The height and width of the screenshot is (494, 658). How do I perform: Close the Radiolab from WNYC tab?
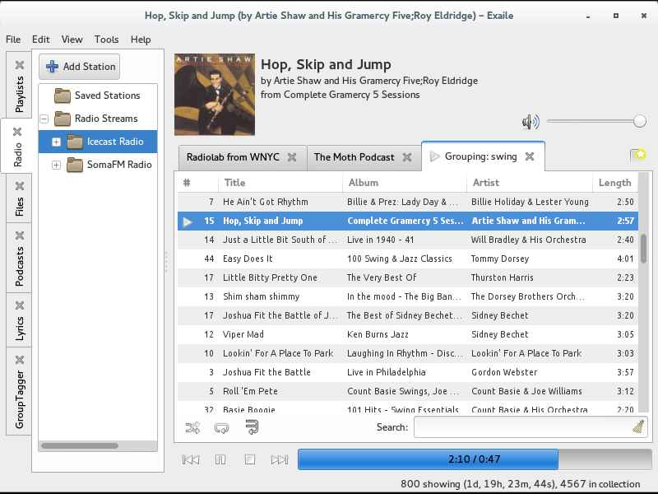[x=292, y=157]
